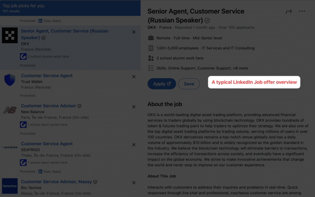315x197 pixels.
Task: Click the '107 results' count
Action: [11, 11]
